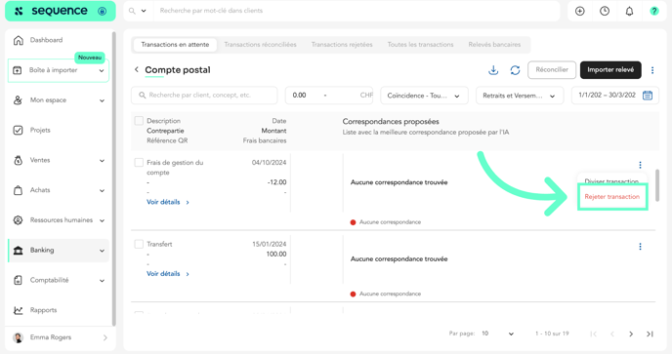
Task: Click the Mon espace person icon
Action: 18,100
